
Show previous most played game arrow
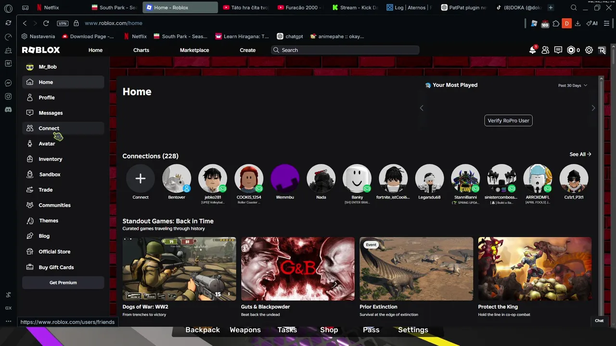pos(422,108)
